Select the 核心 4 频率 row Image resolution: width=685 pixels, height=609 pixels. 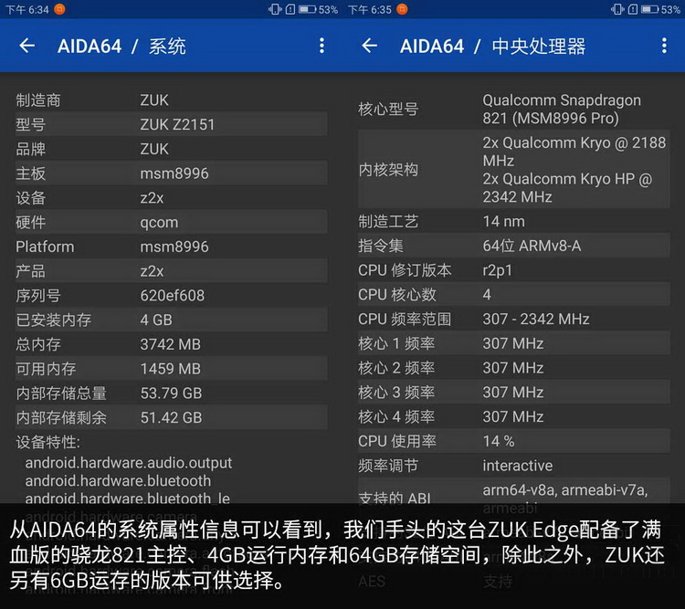(x=513, y=416)
